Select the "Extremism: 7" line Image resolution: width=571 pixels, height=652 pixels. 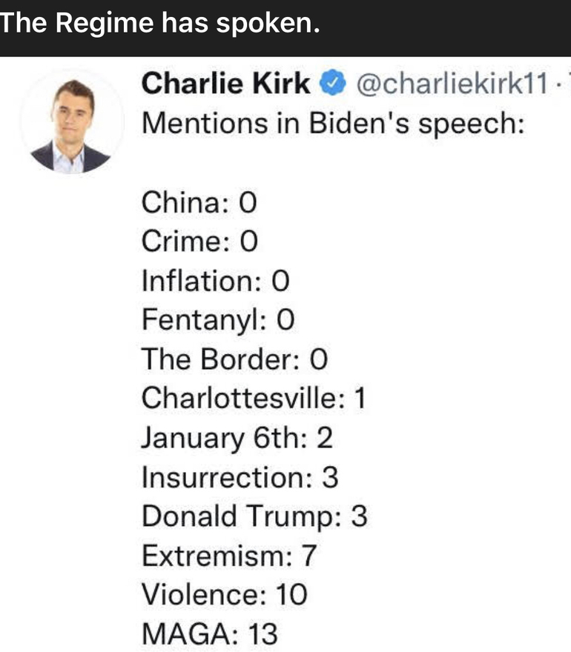[228, 556]
